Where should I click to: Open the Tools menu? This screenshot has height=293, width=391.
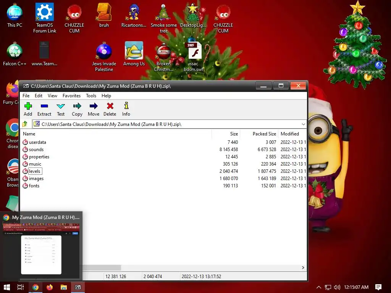tap(91, 96)
